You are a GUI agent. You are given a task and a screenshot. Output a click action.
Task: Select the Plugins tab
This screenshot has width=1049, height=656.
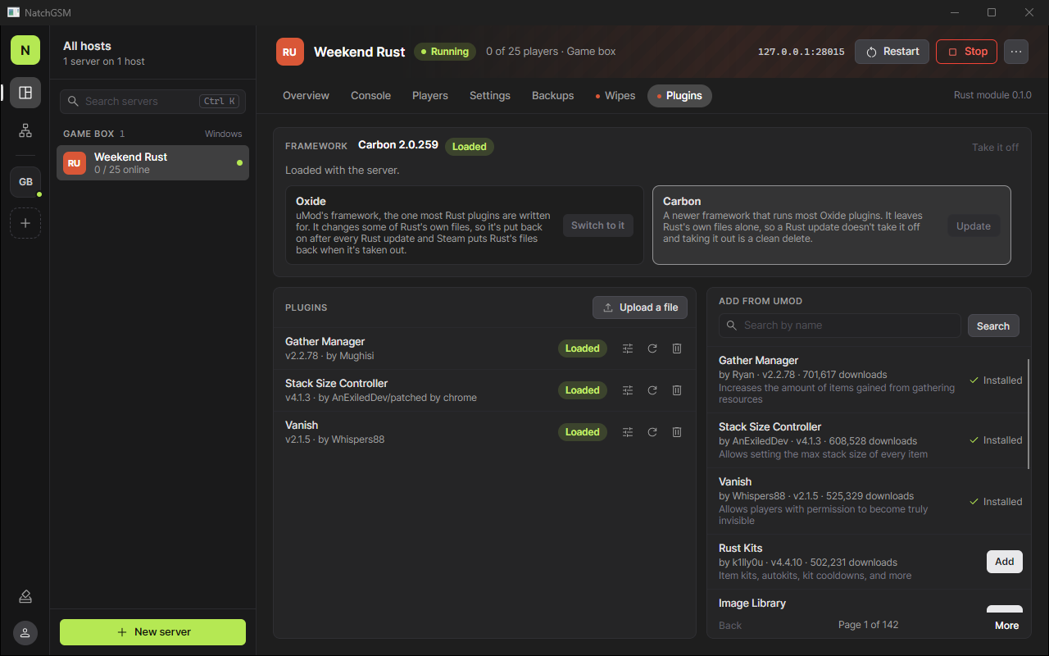679,96
